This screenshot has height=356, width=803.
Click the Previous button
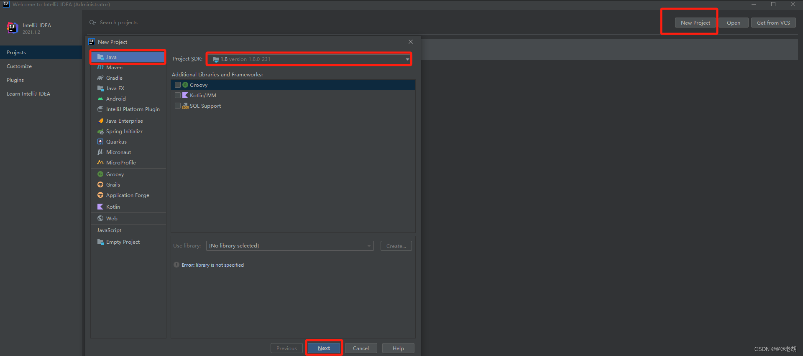click(x=286, y=348)
